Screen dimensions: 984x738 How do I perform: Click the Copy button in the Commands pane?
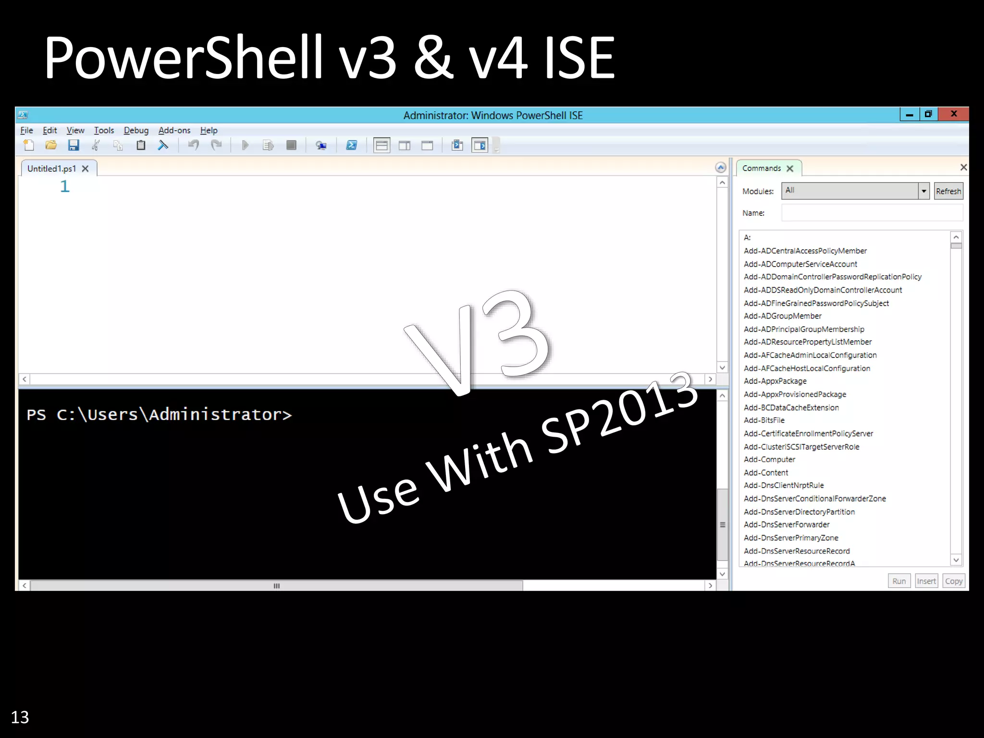(x=954, y=581)
